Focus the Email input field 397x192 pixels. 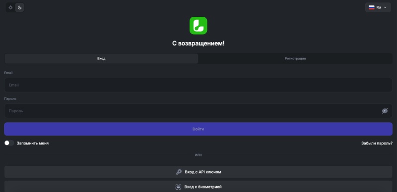pos(198,85)
